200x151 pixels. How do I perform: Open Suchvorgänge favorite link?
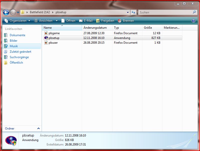point(19,57)
